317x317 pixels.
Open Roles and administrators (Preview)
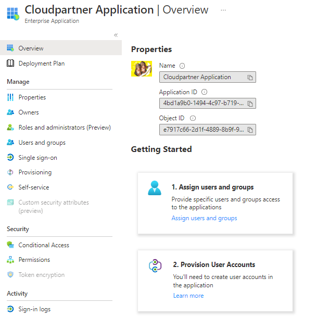point(64,128)
